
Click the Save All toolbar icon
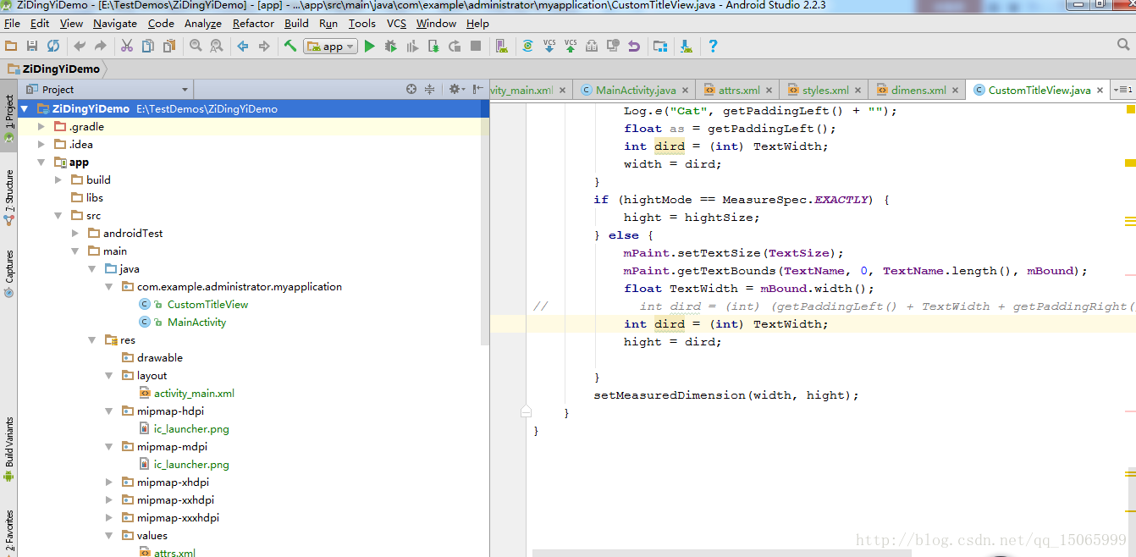32,46
